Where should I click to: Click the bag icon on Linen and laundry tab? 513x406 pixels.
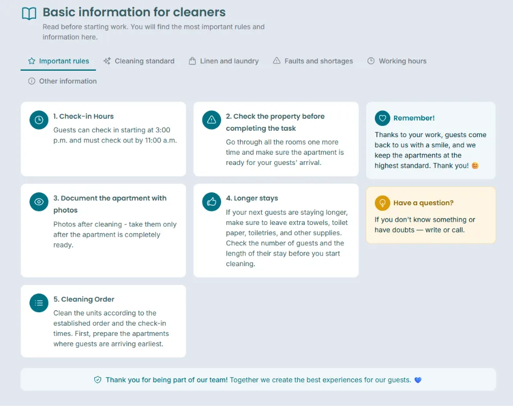pos(192,61)
